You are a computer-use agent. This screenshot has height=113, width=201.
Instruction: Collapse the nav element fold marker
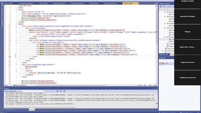pos(16,26)
